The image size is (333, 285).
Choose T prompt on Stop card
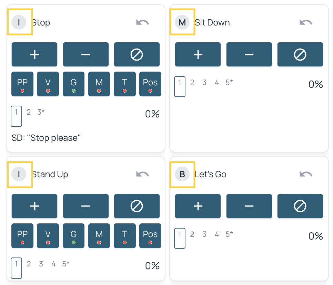(x=125, y=84)
